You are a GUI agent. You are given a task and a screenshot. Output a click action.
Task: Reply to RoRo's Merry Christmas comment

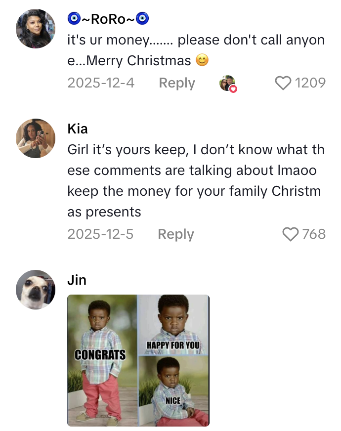(176, 83)
